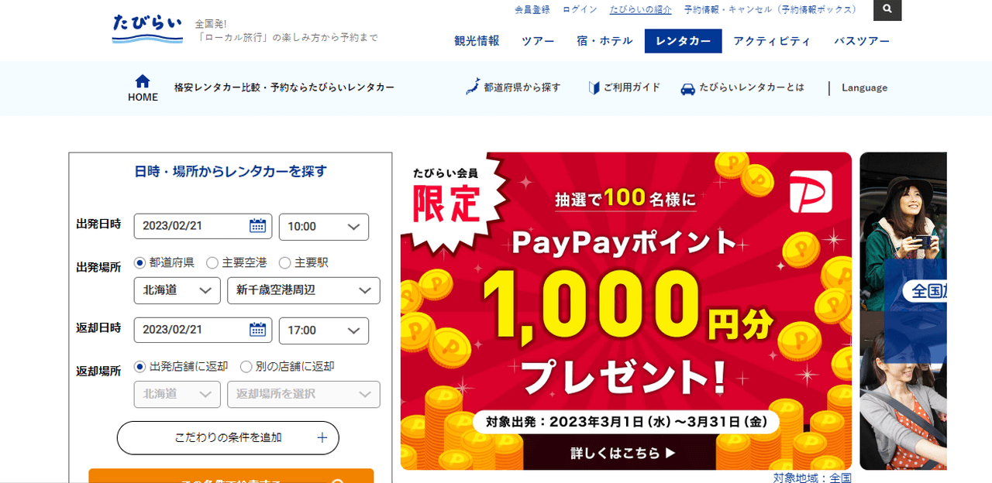Click the たびらい logo
Viewport: 992px width, 483px height.
coord(147,29)
